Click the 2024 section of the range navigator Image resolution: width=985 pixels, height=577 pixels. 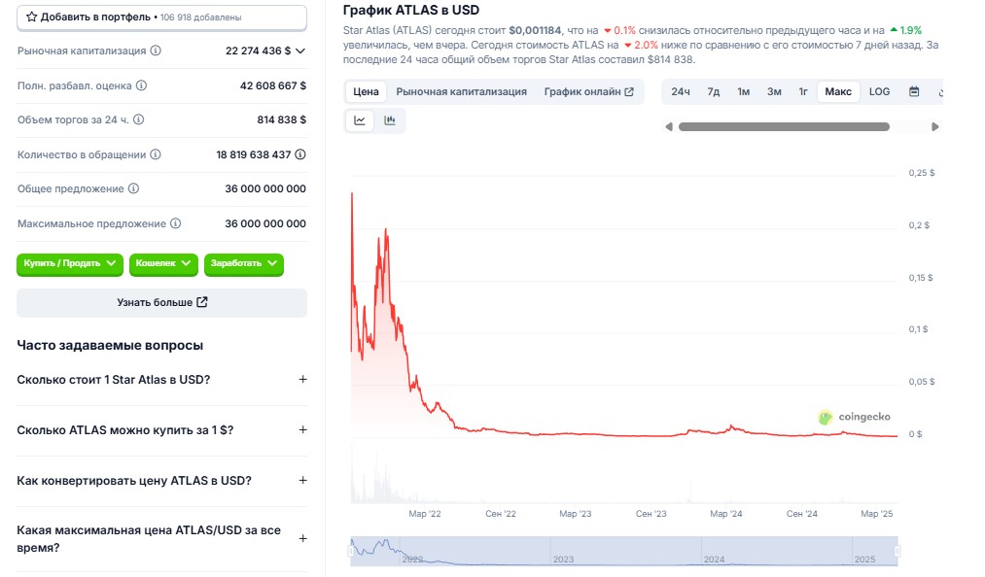click(x=777, y=551)
